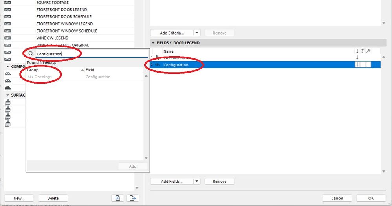Toggle sort order on Configuration row
Image resolution: width=392 pixels, height=206 pixels.
pyautogui.click(x=357, y=65)
